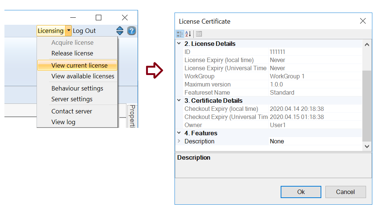The image size is (379, 211).
Task: Click the Categorized view icon in property toolbar
Action: [x=180, y=34]
